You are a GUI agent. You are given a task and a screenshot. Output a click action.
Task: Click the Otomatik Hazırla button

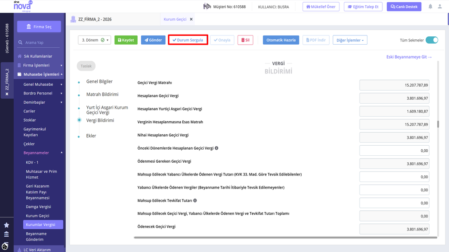coord(281,40)
